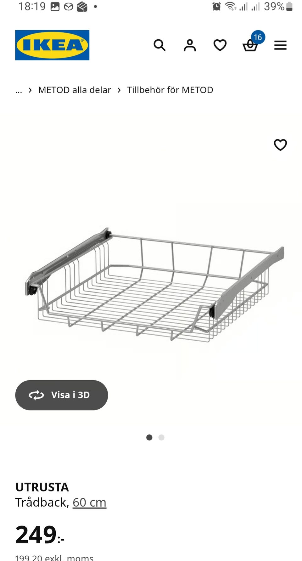Open the user account profile icon
Screen dimensions: 302x561
point(190,45)
